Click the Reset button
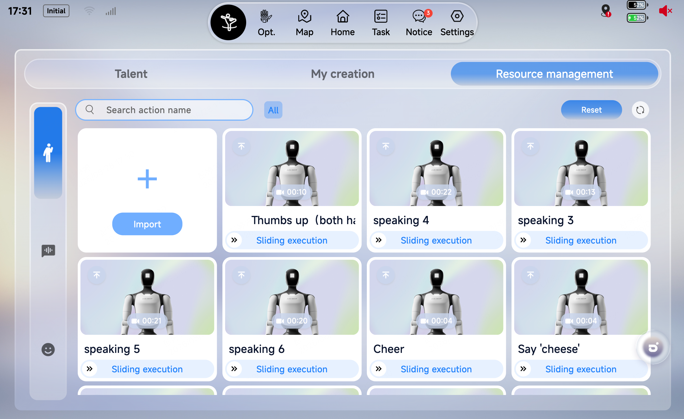 coord(591,110)
